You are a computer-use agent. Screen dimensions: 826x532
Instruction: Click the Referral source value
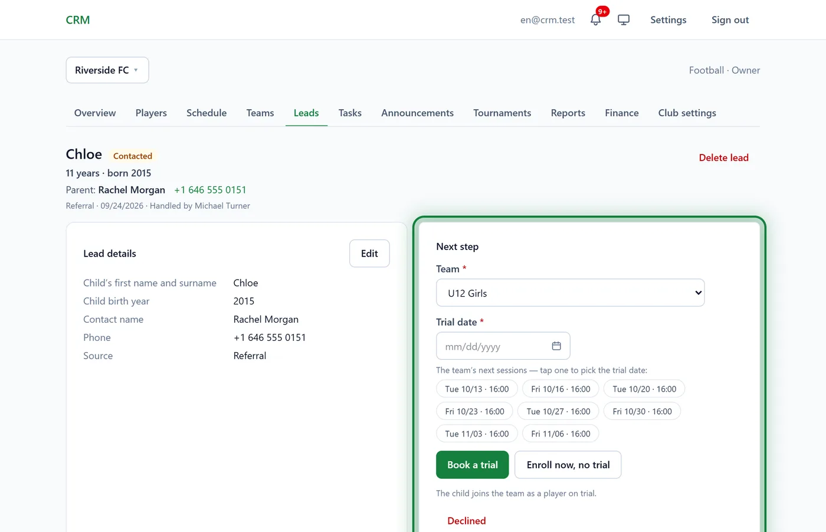coord(250,356)
